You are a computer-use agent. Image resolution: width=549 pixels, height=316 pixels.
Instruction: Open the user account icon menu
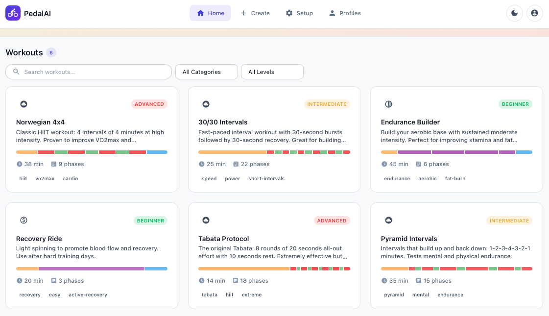click(x=534, y=13)
